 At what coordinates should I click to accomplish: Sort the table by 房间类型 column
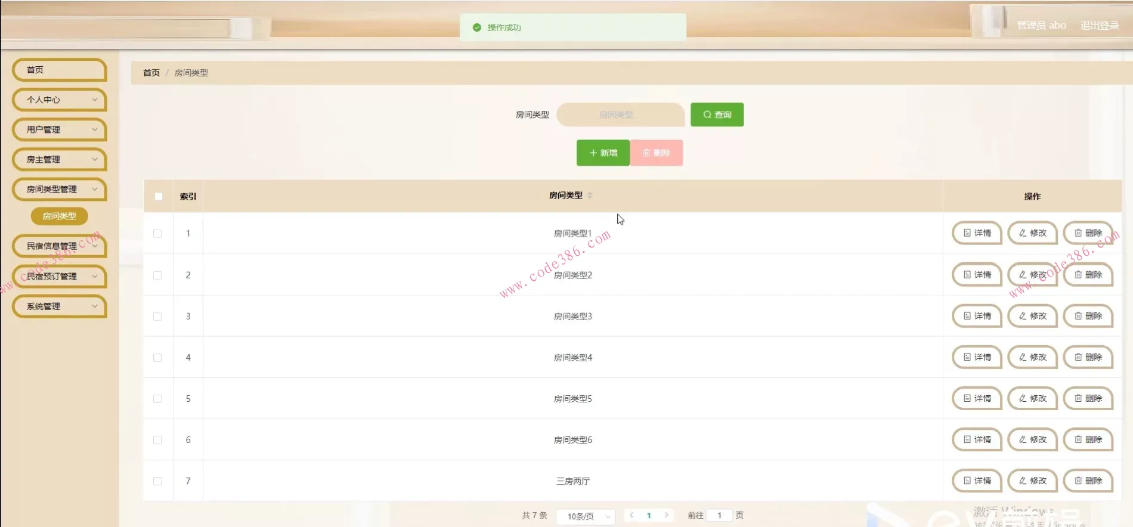590,196
